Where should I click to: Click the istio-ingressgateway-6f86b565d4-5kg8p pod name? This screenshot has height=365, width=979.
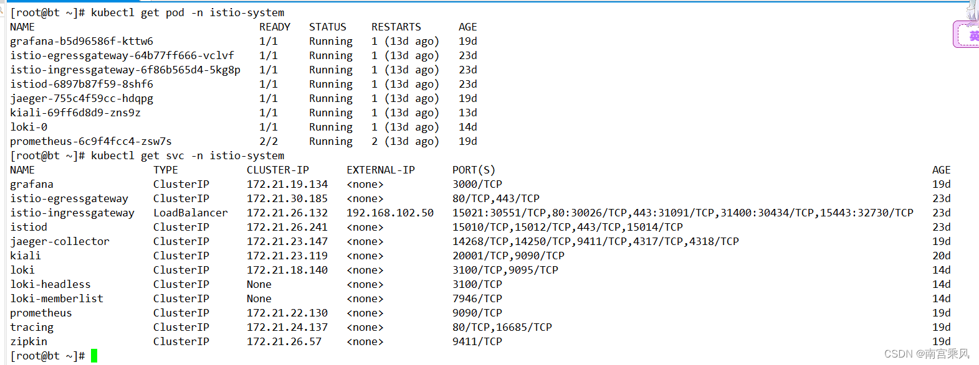[125, 70]
